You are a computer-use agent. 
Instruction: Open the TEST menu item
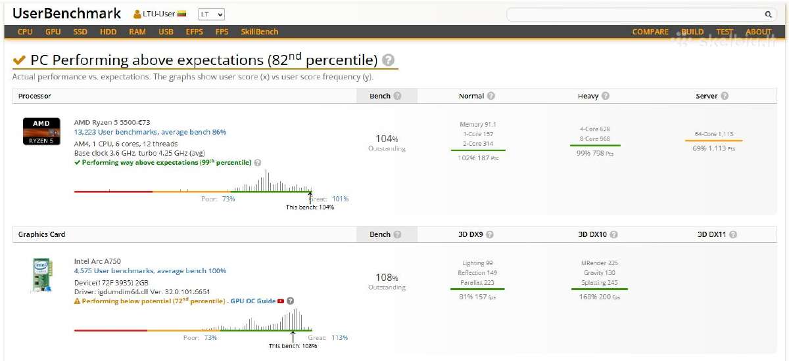pyautogui.click(x=725, y=32)
